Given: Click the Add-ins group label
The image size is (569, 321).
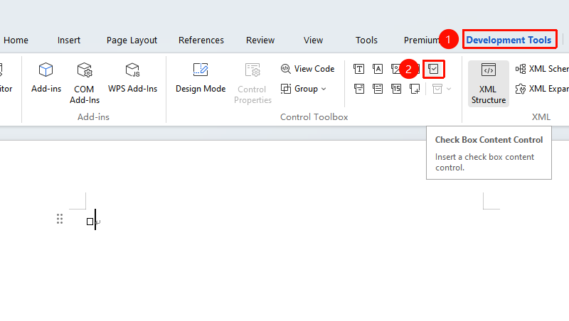Looking at the screenshot, I should (93, 117).
